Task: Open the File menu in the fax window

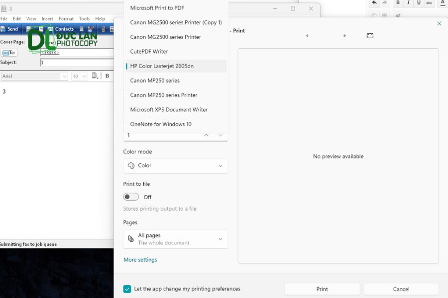Action: click(x=4, y=18)
